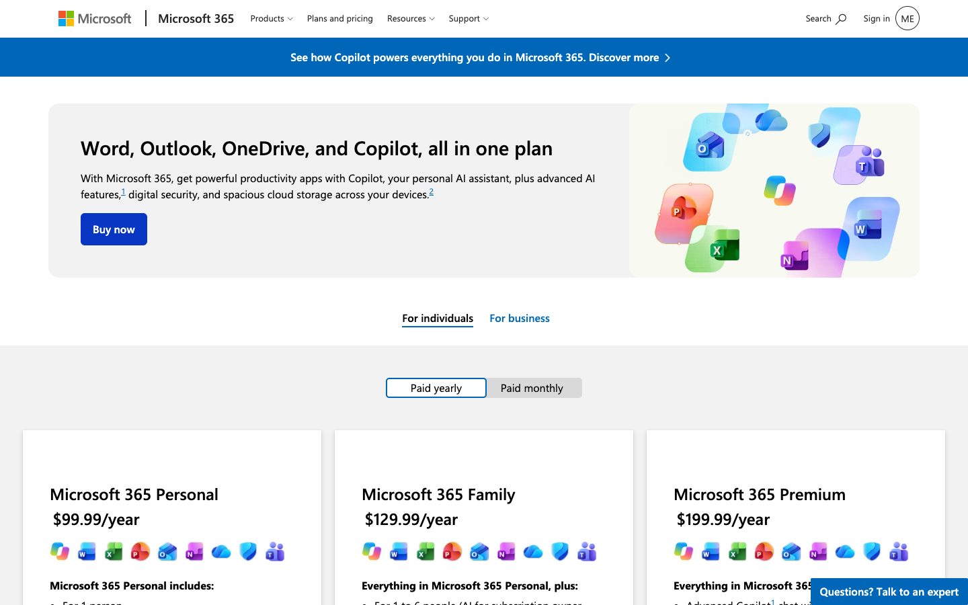Click OneDrive icon in Family plan card
968x605 pixels.
[533, 551]
